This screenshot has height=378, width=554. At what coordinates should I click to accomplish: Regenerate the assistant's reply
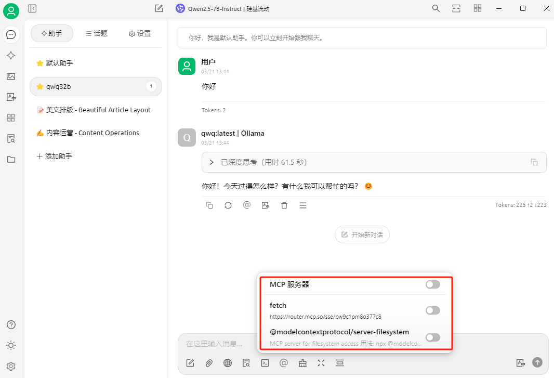tap(228, 205)
